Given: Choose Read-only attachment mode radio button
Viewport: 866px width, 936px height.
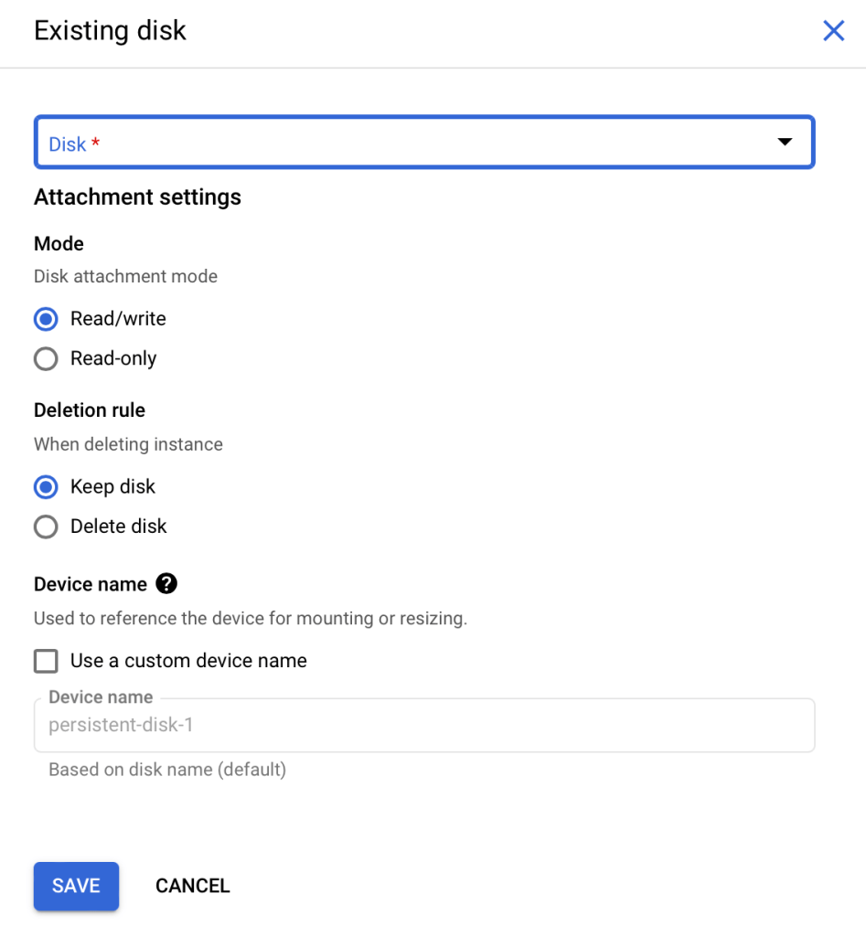Looking at the screenshot, I should click(46, 358).
